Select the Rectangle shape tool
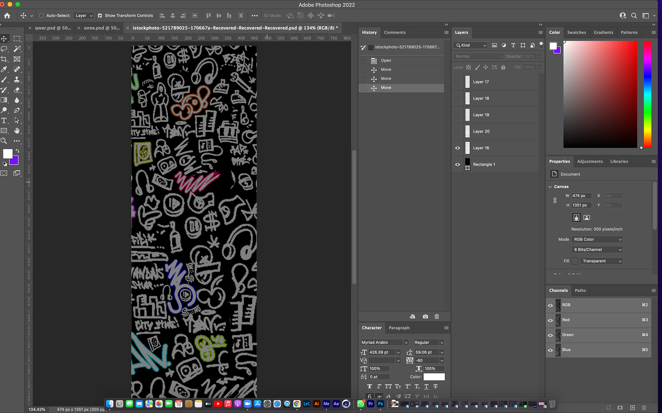The height and width of the screenshot is (413, 662). 4,131
